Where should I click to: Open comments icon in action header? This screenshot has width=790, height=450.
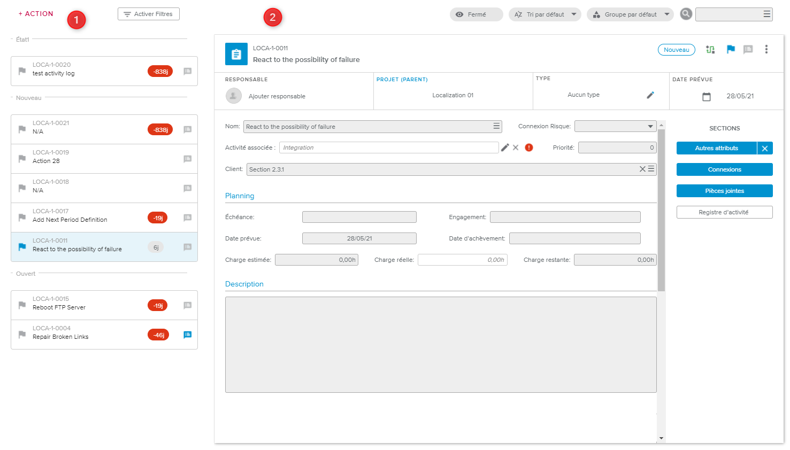[748, 49]
